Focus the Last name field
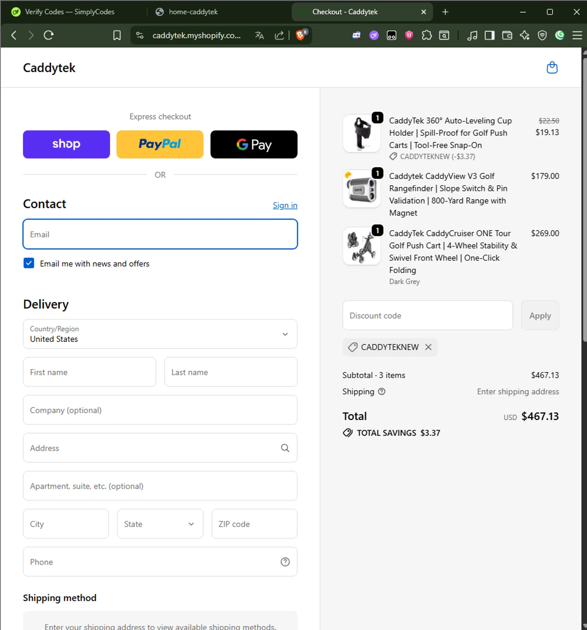 pyautogui.click(x=231, y=372)
